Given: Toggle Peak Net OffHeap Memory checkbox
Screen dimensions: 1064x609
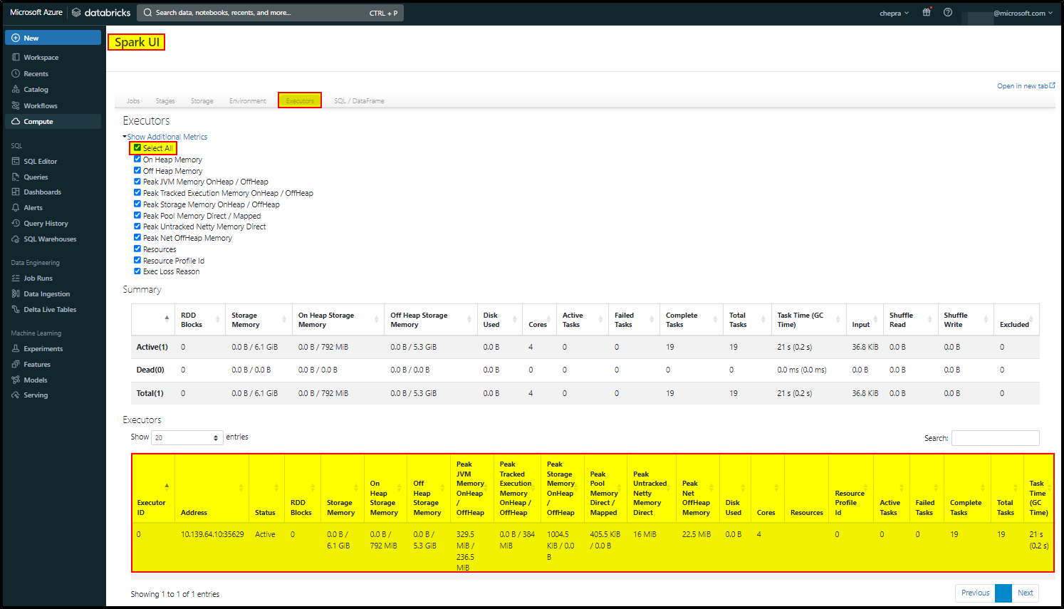Looking at the screenshot, I should tap(137, 237).
